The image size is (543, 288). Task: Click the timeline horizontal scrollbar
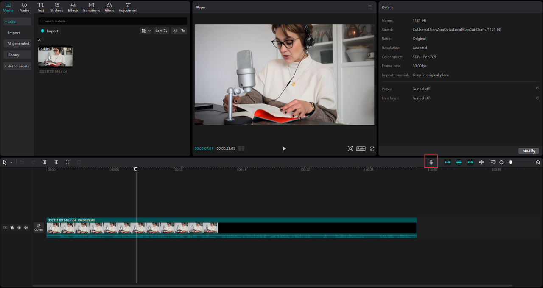tap(273, 286)
